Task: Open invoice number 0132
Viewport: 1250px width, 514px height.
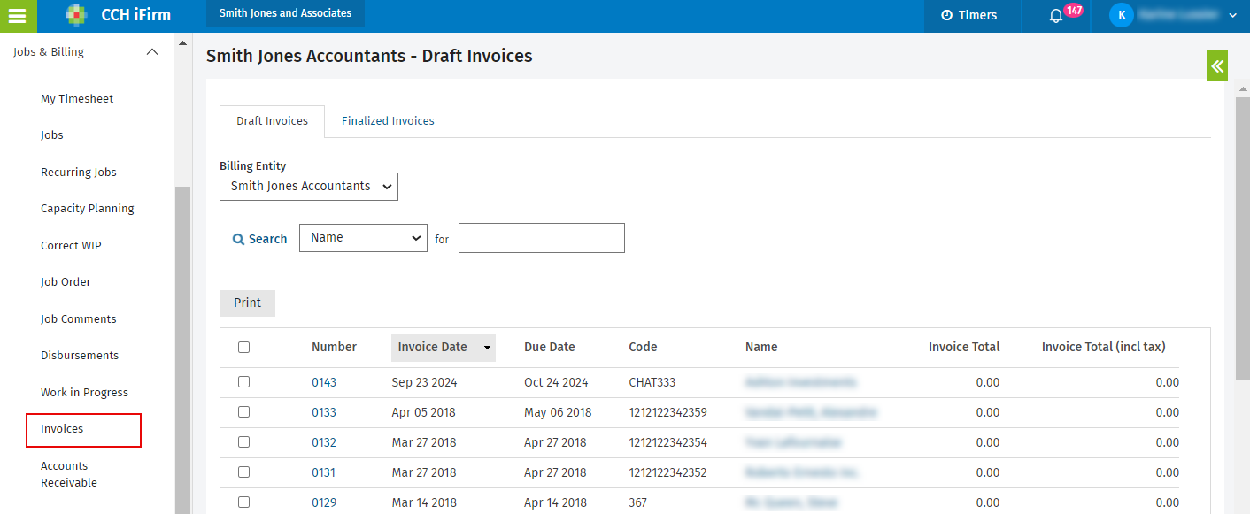Action: (x=324, y=443)
